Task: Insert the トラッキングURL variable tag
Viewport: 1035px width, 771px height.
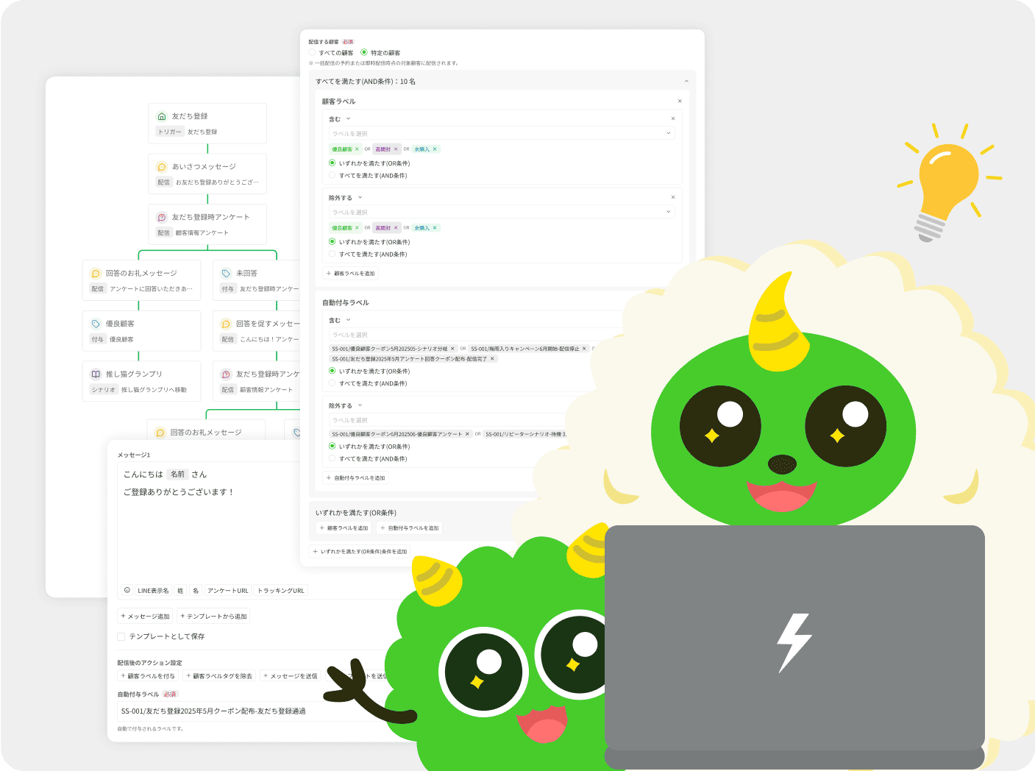Action: tap(280, 591)
